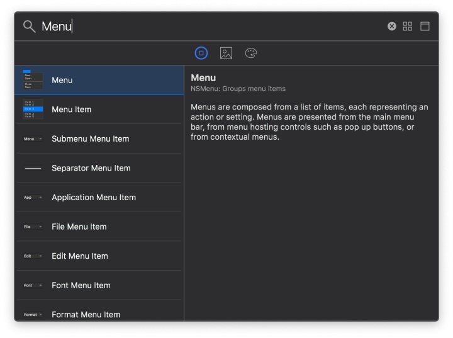
Task: Show the Objects library tab
Action: (201, 54)
